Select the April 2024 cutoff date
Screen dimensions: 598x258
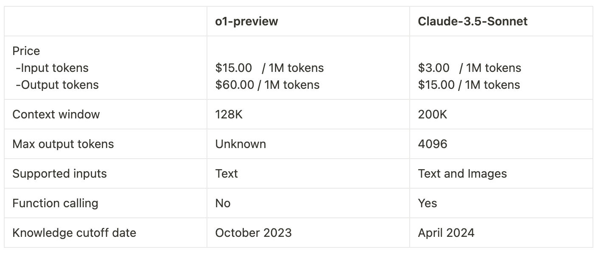pos(446,233)
